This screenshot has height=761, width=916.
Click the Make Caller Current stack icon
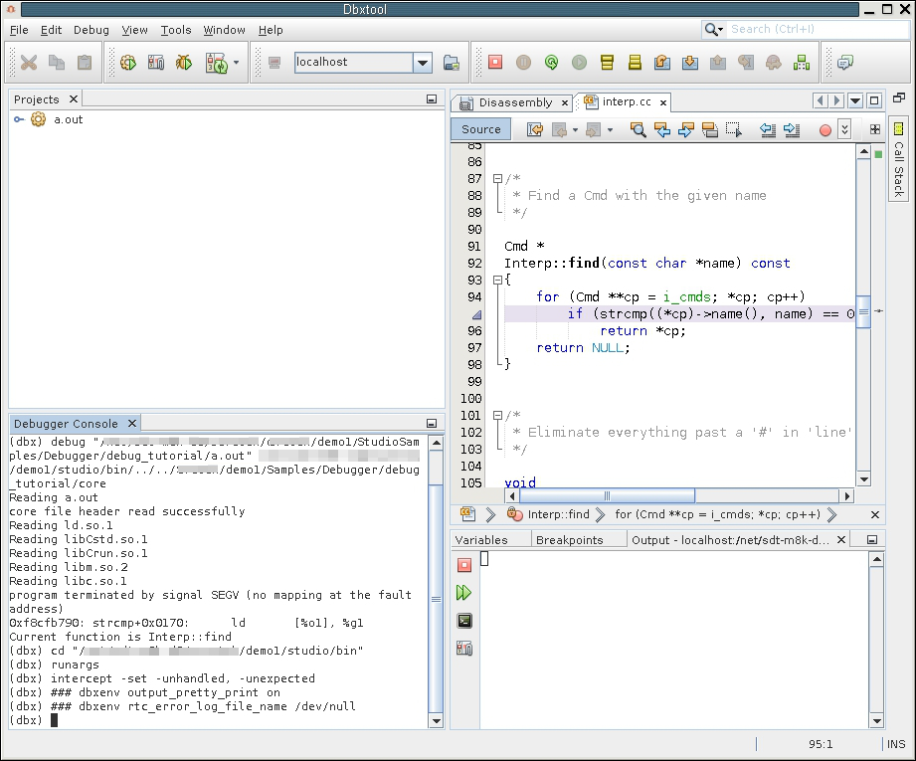[x=635, y=62]
